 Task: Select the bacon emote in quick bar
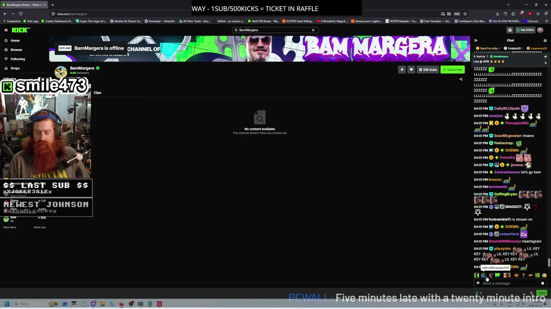point(530,276)
